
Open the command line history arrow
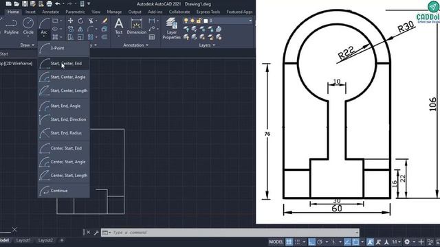click(x=357, y=233)
